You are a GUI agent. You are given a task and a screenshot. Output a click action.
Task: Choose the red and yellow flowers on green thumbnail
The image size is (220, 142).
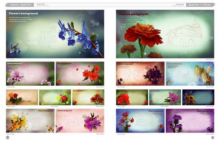click(55, 97)
